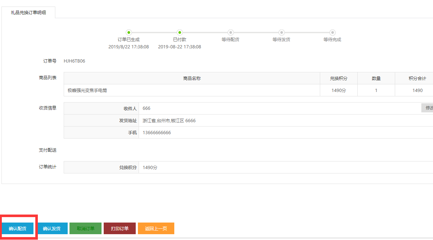Click the 支付配送 section label
The height and width of the screenshot is (240, 433).
tap(48, 150)
